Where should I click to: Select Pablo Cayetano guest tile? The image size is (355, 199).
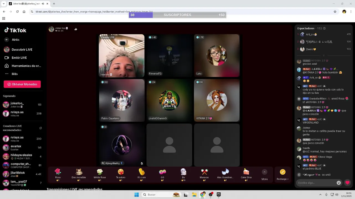[122, 100]
